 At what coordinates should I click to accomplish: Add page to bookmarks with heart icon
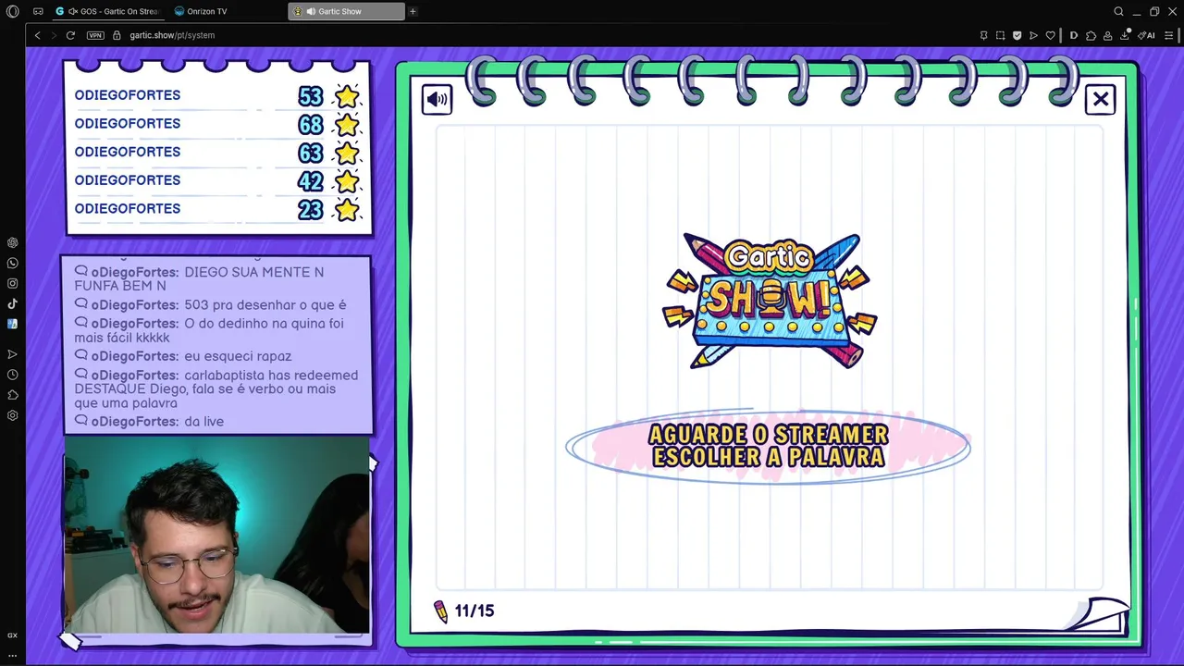[1050, 35]
